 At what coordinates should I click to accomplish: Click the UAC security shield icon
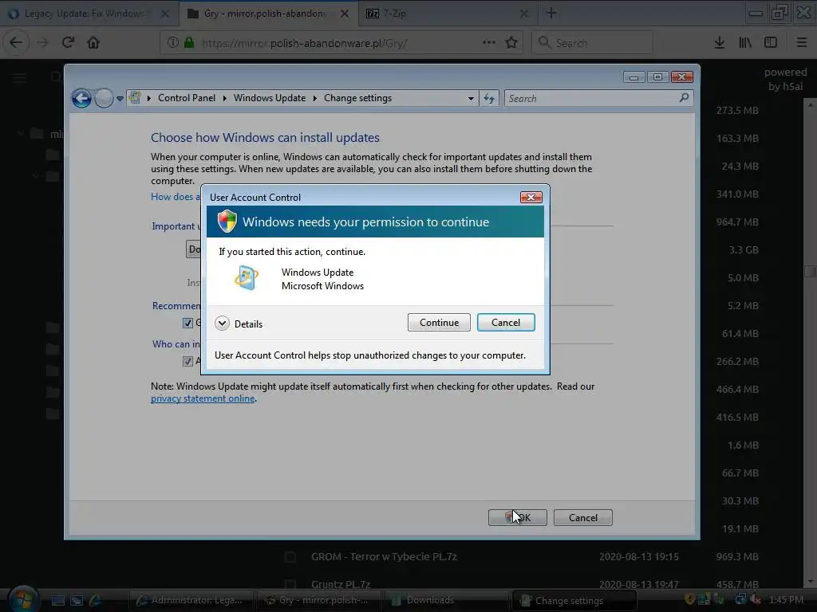pos(227,222)
